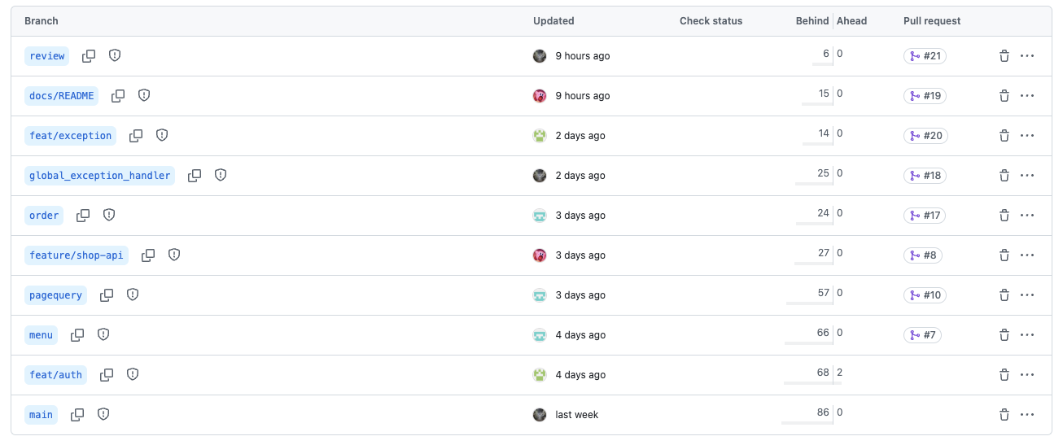Open pull request #8
The image size is (1063, 445).
922,255
